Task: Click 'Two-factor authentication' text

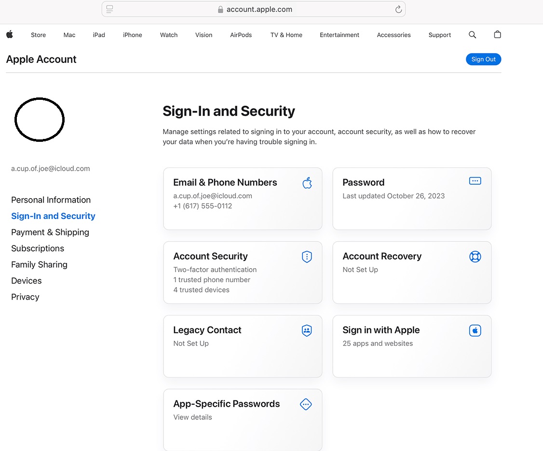Action: click(215, 270)
